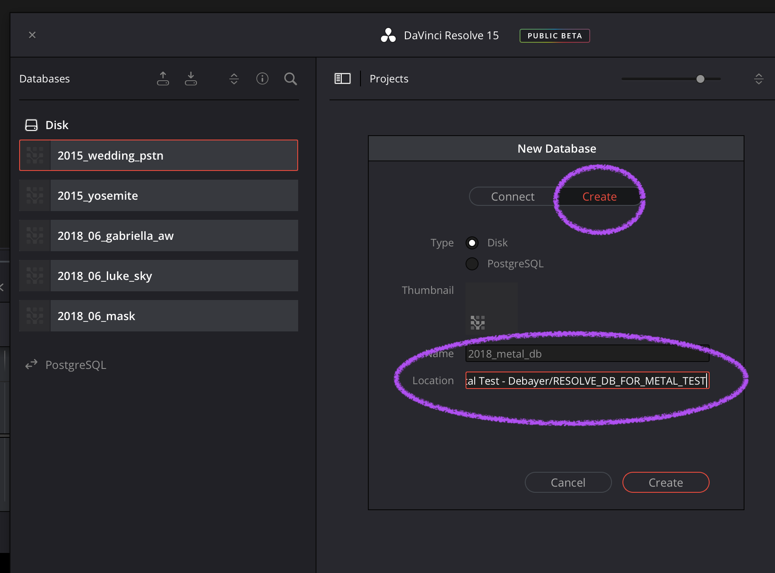Select the Disk databases heading

[x=57, y=125]
